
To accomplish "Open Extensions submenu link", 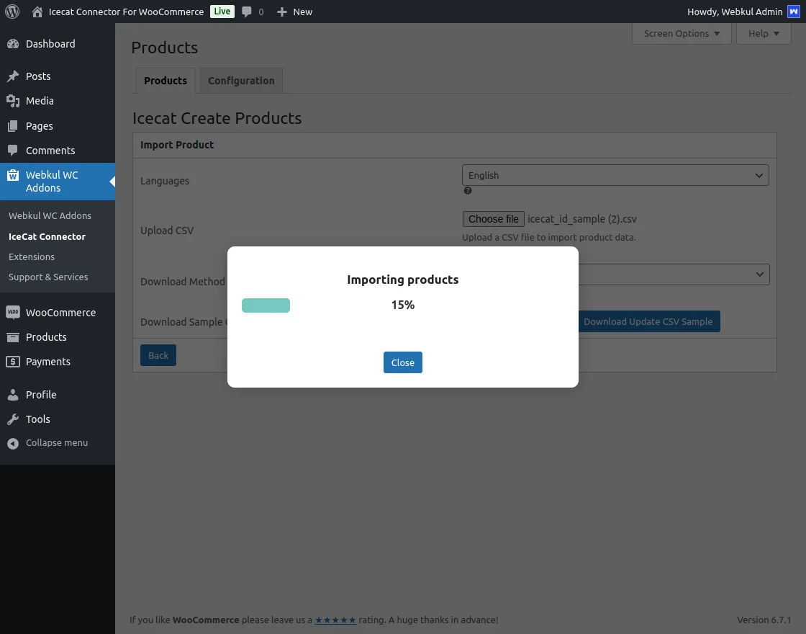I will (32, 256).
